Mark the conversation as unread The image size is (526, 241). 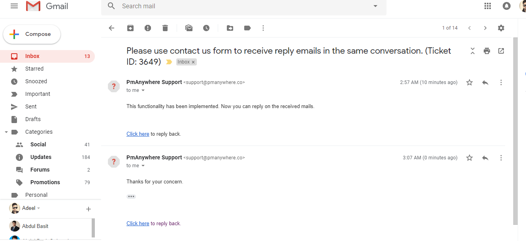click(x=189, y=28)
